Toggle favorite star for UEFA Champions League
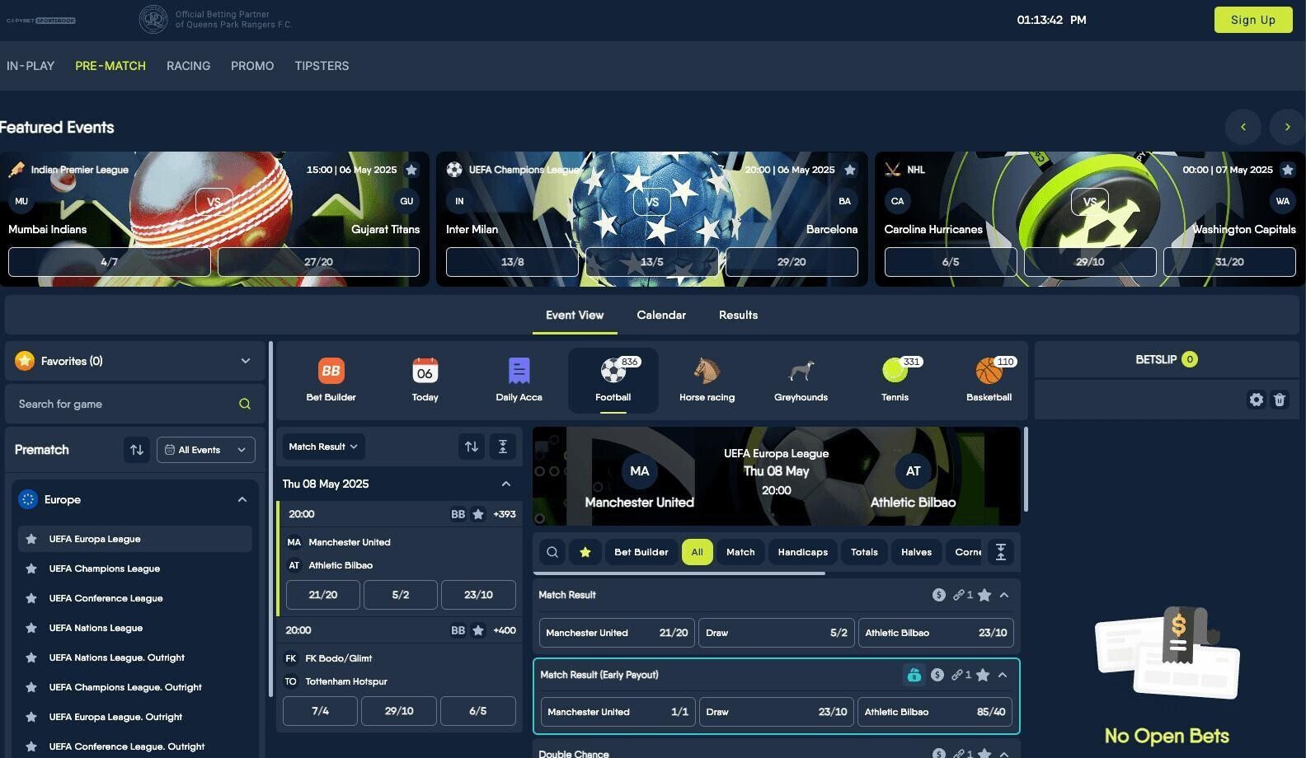Image resolution: width=1306 pixels, height=758 pixels. coord(31,568)
